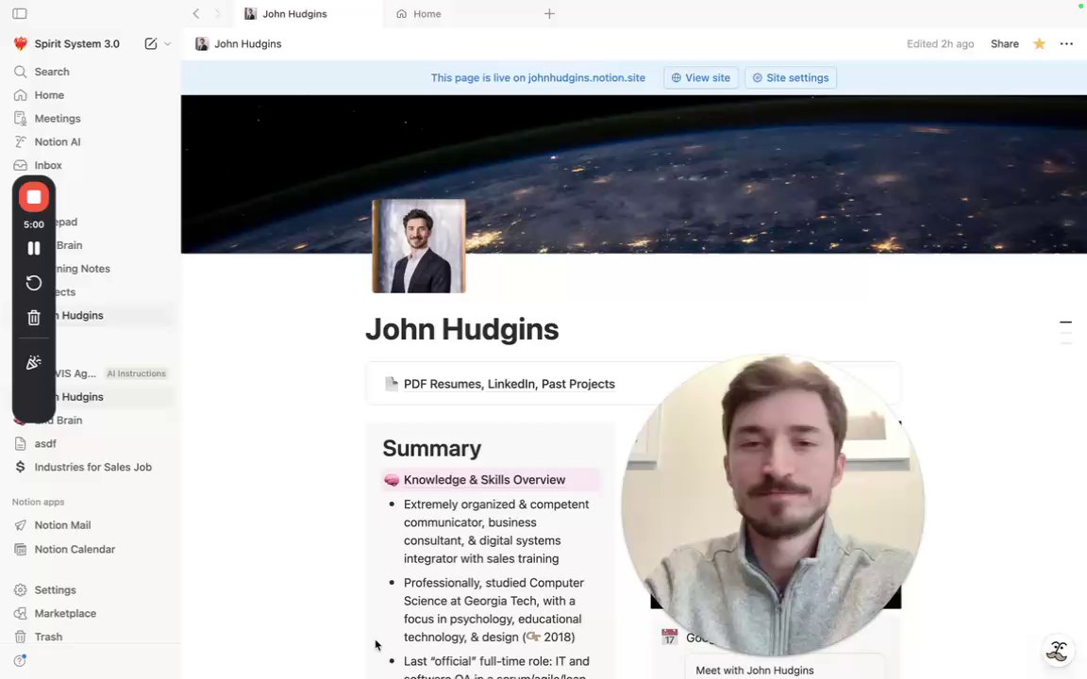Open Knowledge & Skills Overview page link
This screenshot has width=1087, height=679.
tap(484, 479)
